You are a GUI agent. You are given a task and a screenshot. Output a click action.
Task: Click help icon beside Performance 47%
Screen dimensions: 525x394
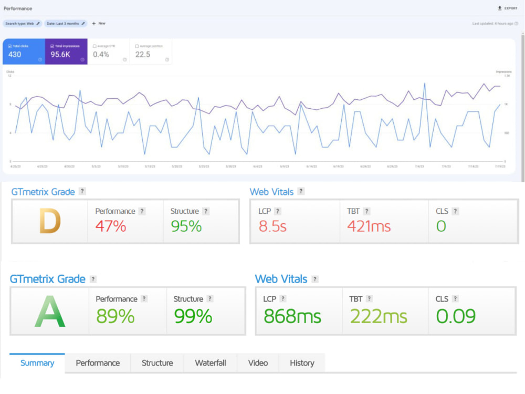142,211
